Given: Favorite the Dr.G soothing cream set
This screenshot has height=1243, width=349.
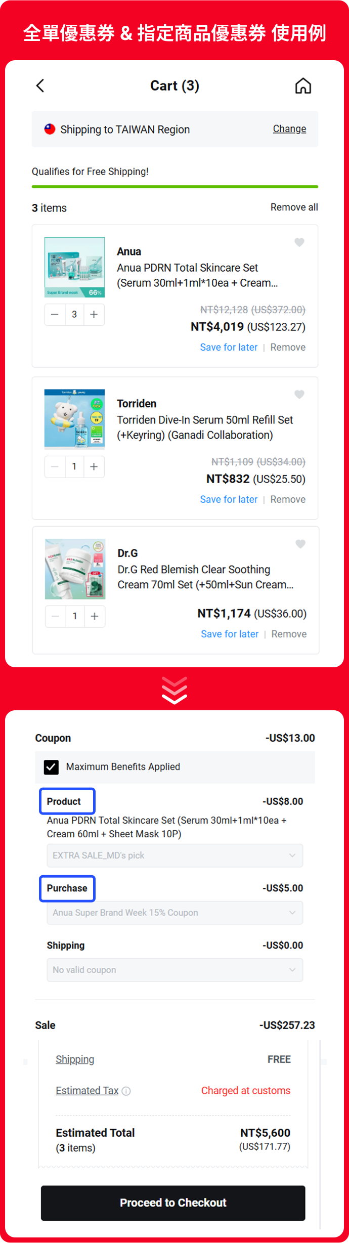Looking at the screenshot, I should pyautogui.click(x=300, y=544).
